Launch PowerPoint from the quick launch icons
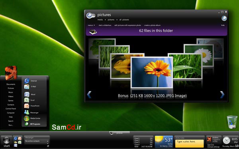The width and height of the screenshot is (239, 149). click(20, 139)
